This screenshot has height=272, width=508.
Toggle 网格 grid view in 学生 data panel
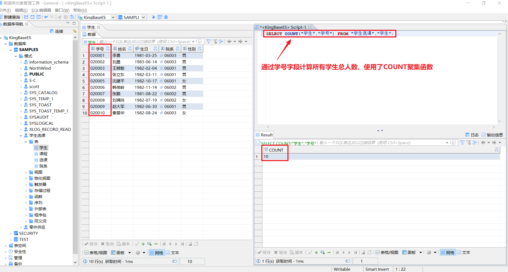(156, 253)
